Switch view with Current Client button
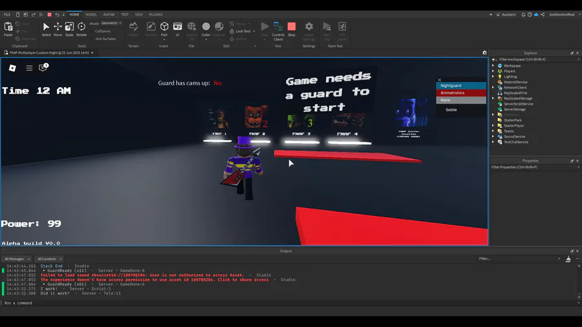Image resolution: width=582 pixels, height=327 pixels. [x=278, y=31]
